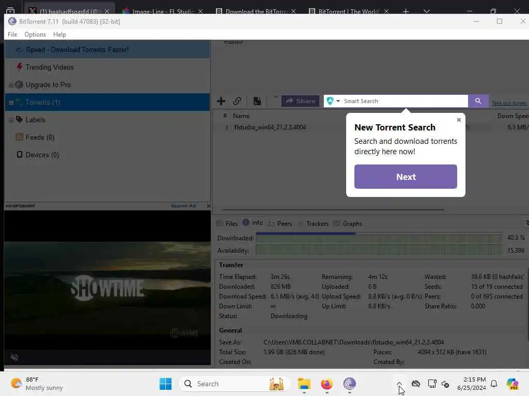Viewport: 529px width, 396px height.
Task: Click the Add Torrent from URL link icon
Action: (237, 101)
